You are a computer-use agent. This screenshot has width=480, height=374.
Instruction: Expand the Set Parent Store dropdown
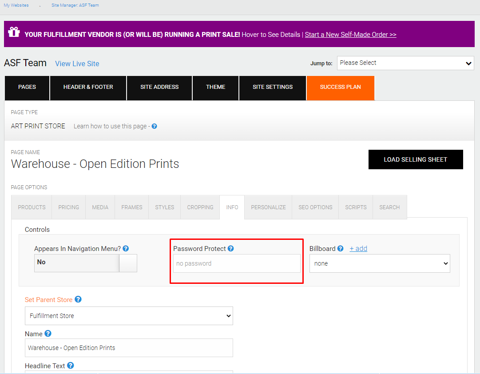coord(129,316)
